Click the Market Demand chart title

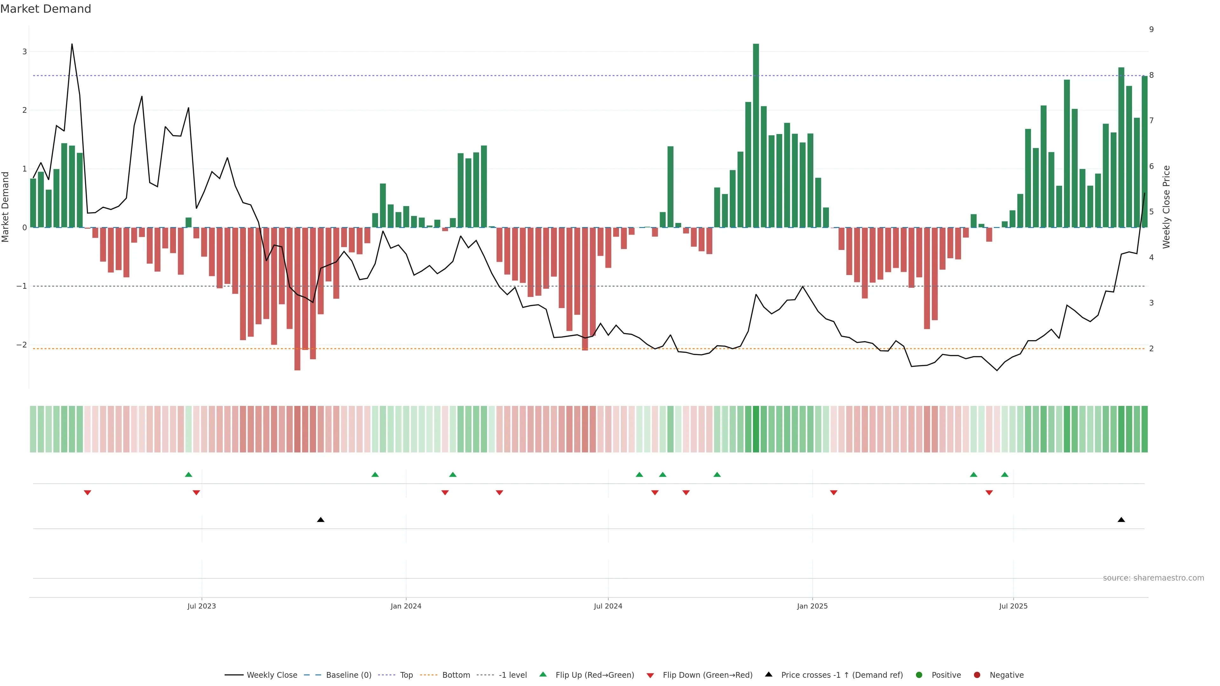click(x=45, y=9)
